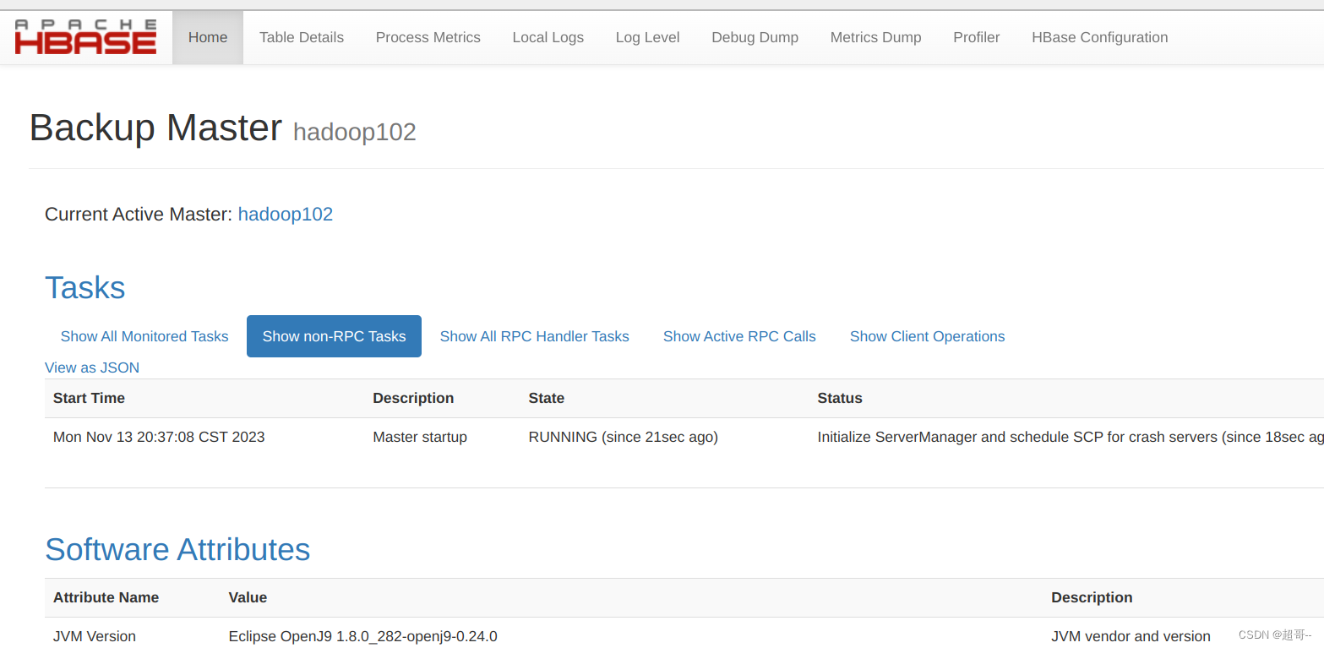
Task: Open the View as JSON link
Action: click(92, 368)
